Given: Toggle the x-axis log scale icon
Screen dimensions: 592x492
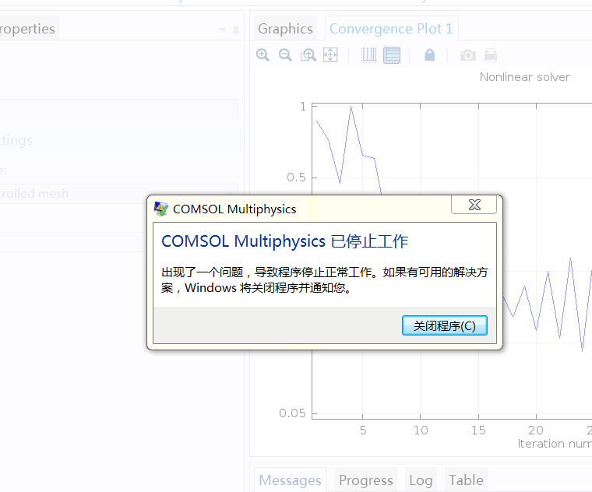Looking at the screenshot, I should 369,55.
